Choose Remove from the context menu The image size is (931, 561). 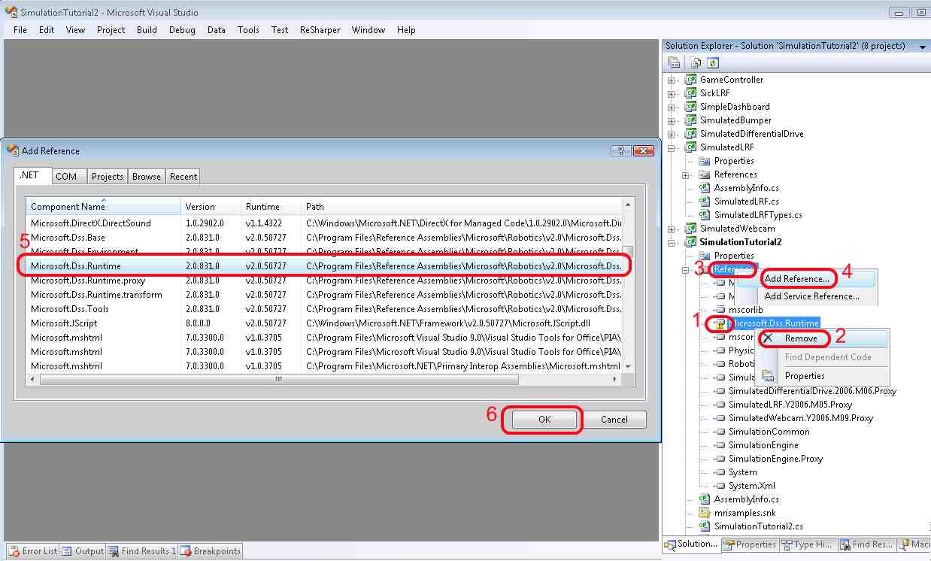800,338
